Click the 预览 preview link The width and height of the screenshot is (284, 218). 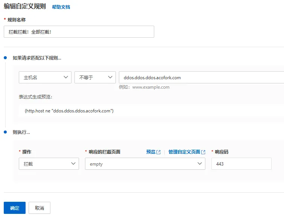150,152
